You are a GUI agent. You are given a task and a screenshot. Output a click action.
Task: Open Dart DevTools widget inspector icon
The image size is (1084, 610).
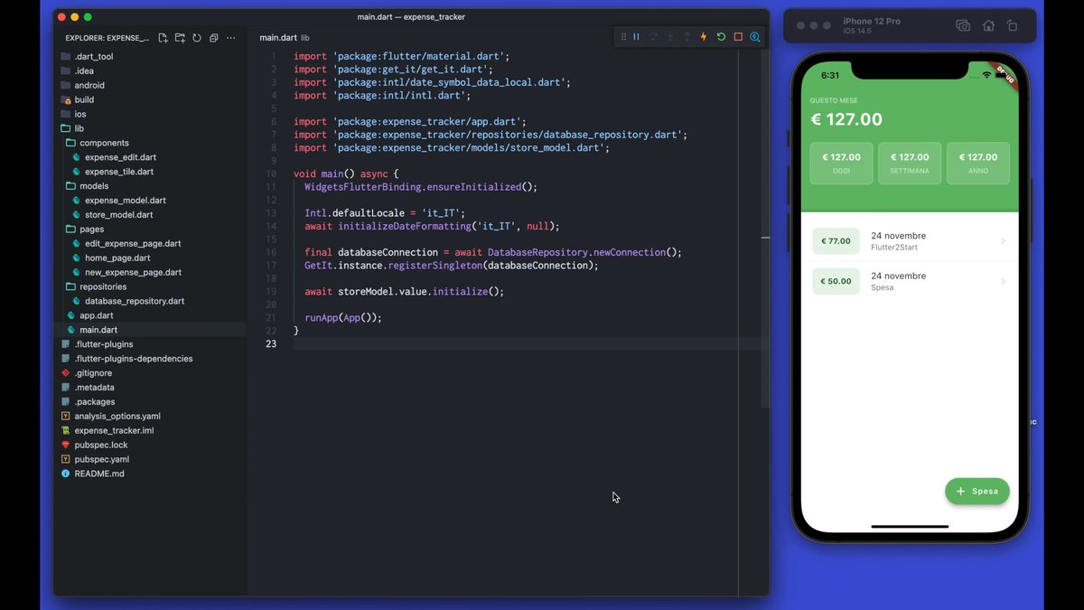coord(754,37)
